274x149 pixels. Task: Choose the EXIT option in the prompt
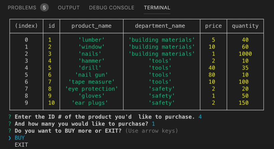[x=21, y=145]
